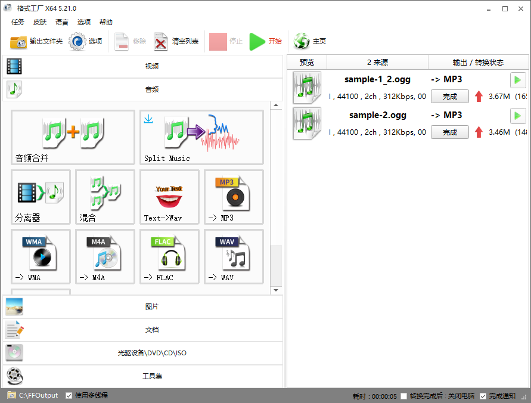Viewport: 531px width, 403px height.
Task: Enable the 使用多线程 multithreading checkbox
Action: click(69, 395)
